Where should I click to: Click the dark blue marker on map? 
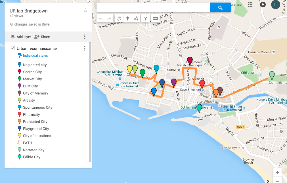tap(162, 83)
